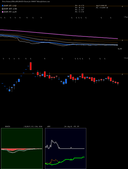Click the 'Avg V: 0.001 M' value

pyautogui.click(x=101, y=6)
